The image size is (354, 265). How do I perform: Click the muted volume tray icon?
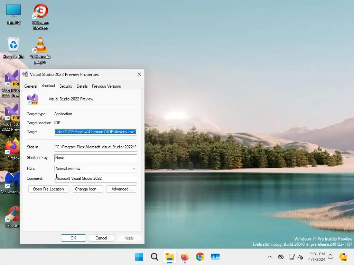300,257
